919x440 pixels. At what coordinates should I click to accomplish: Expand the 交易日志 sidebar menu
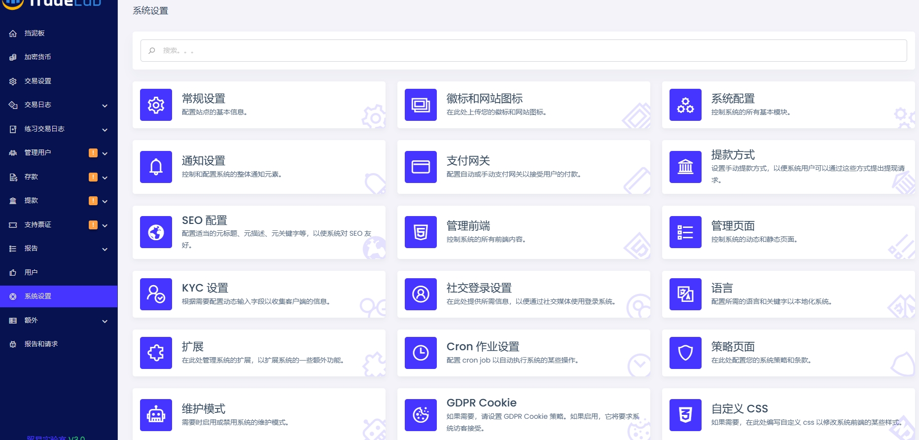[x=105, y=106]
